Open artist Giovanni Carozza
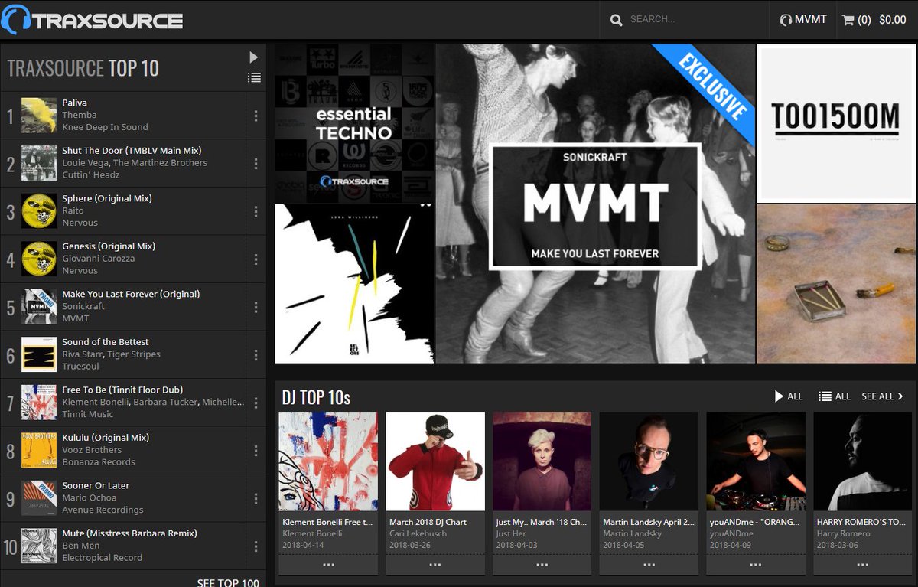918x587 pixels. coord(98,258)
